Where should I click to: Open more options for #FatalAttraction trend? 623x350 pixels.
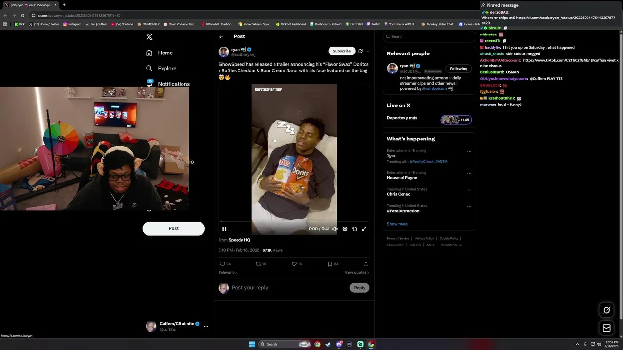pos(469,206)
